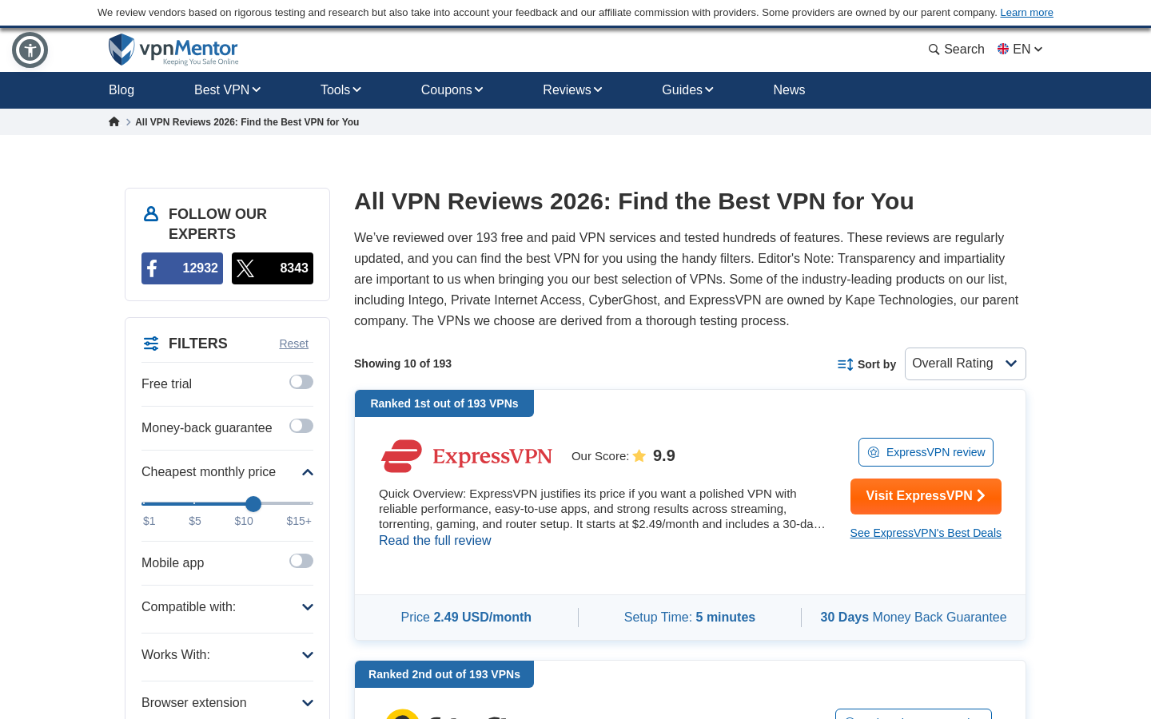Click the Showing 10 of 193 text
The image size is (1151, 719).
coord(403,363)
